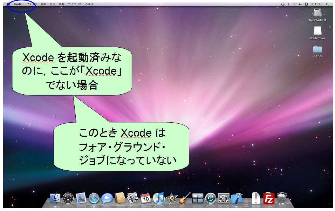
Task: Open the Wi-Fi status menu
Action: click(294, 4)
